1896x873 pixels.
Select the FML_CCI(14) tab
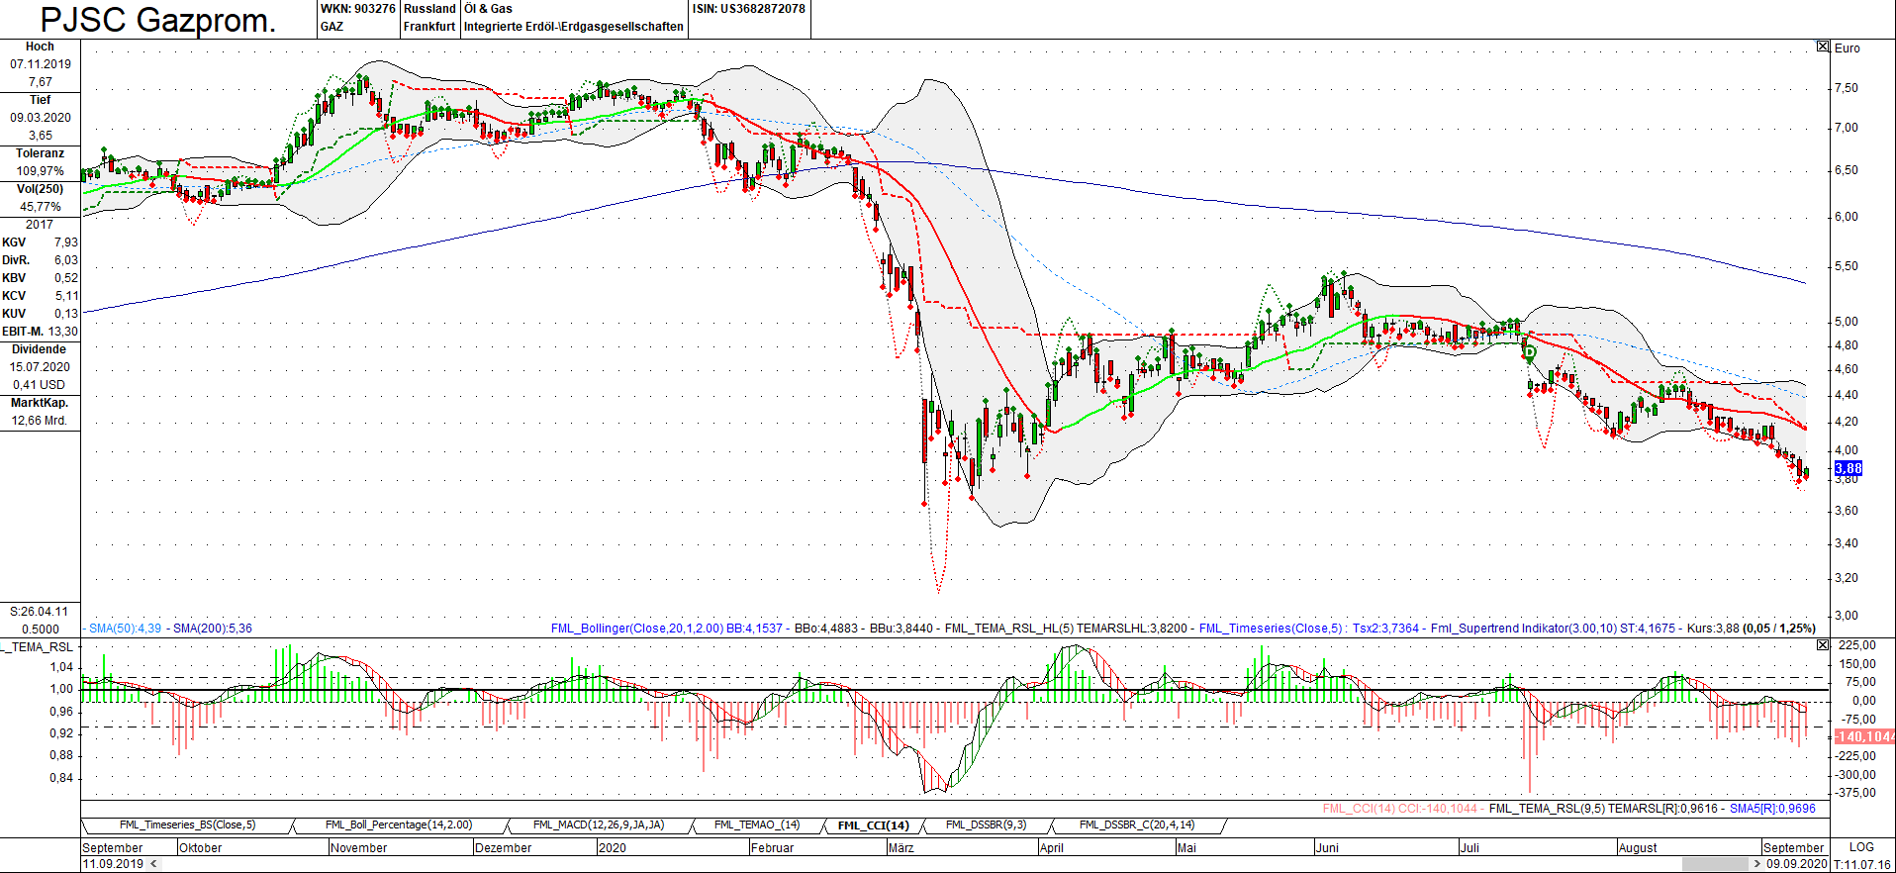coord(873,824)
